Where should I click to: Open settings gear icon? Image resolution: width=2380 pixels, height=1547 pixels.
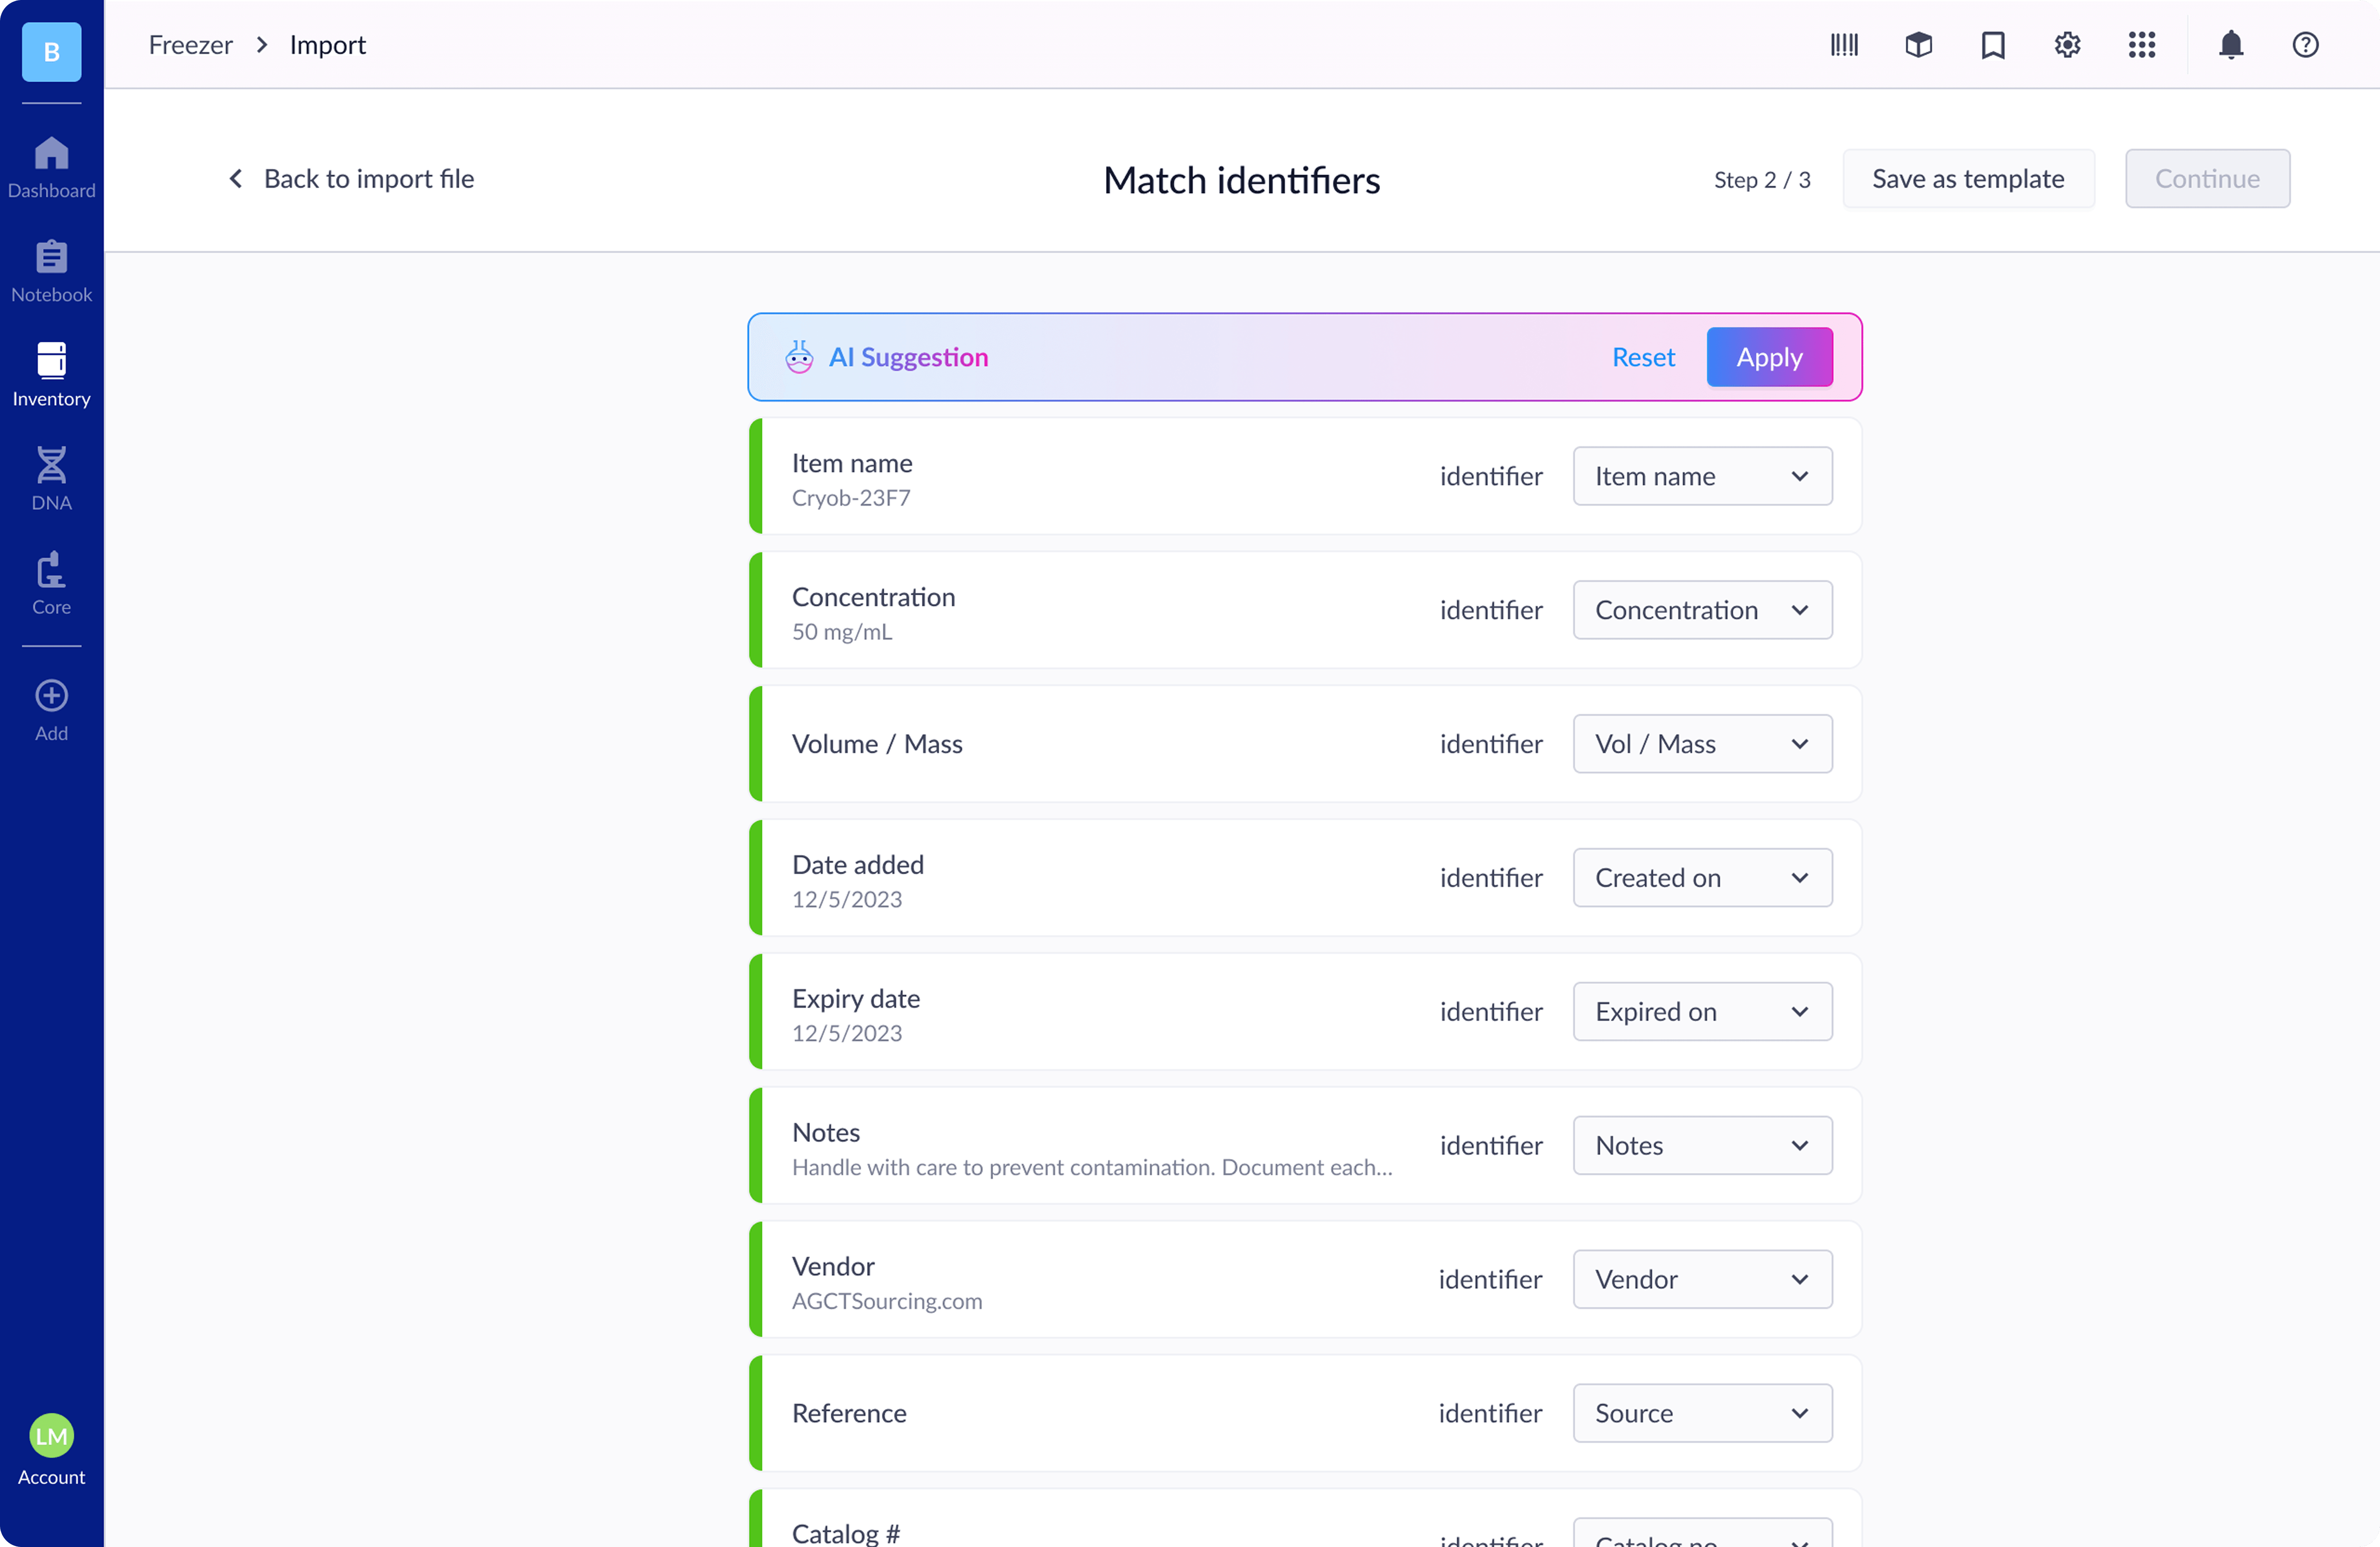click(2067, 45)
